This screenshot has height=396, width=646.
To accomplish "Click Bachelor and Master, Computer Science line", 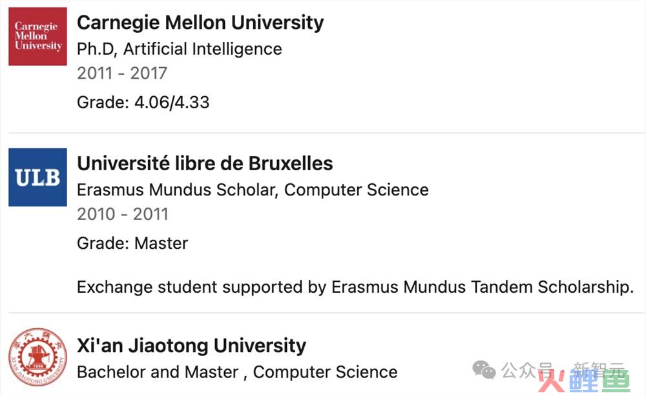I will (x=237, y=372).
